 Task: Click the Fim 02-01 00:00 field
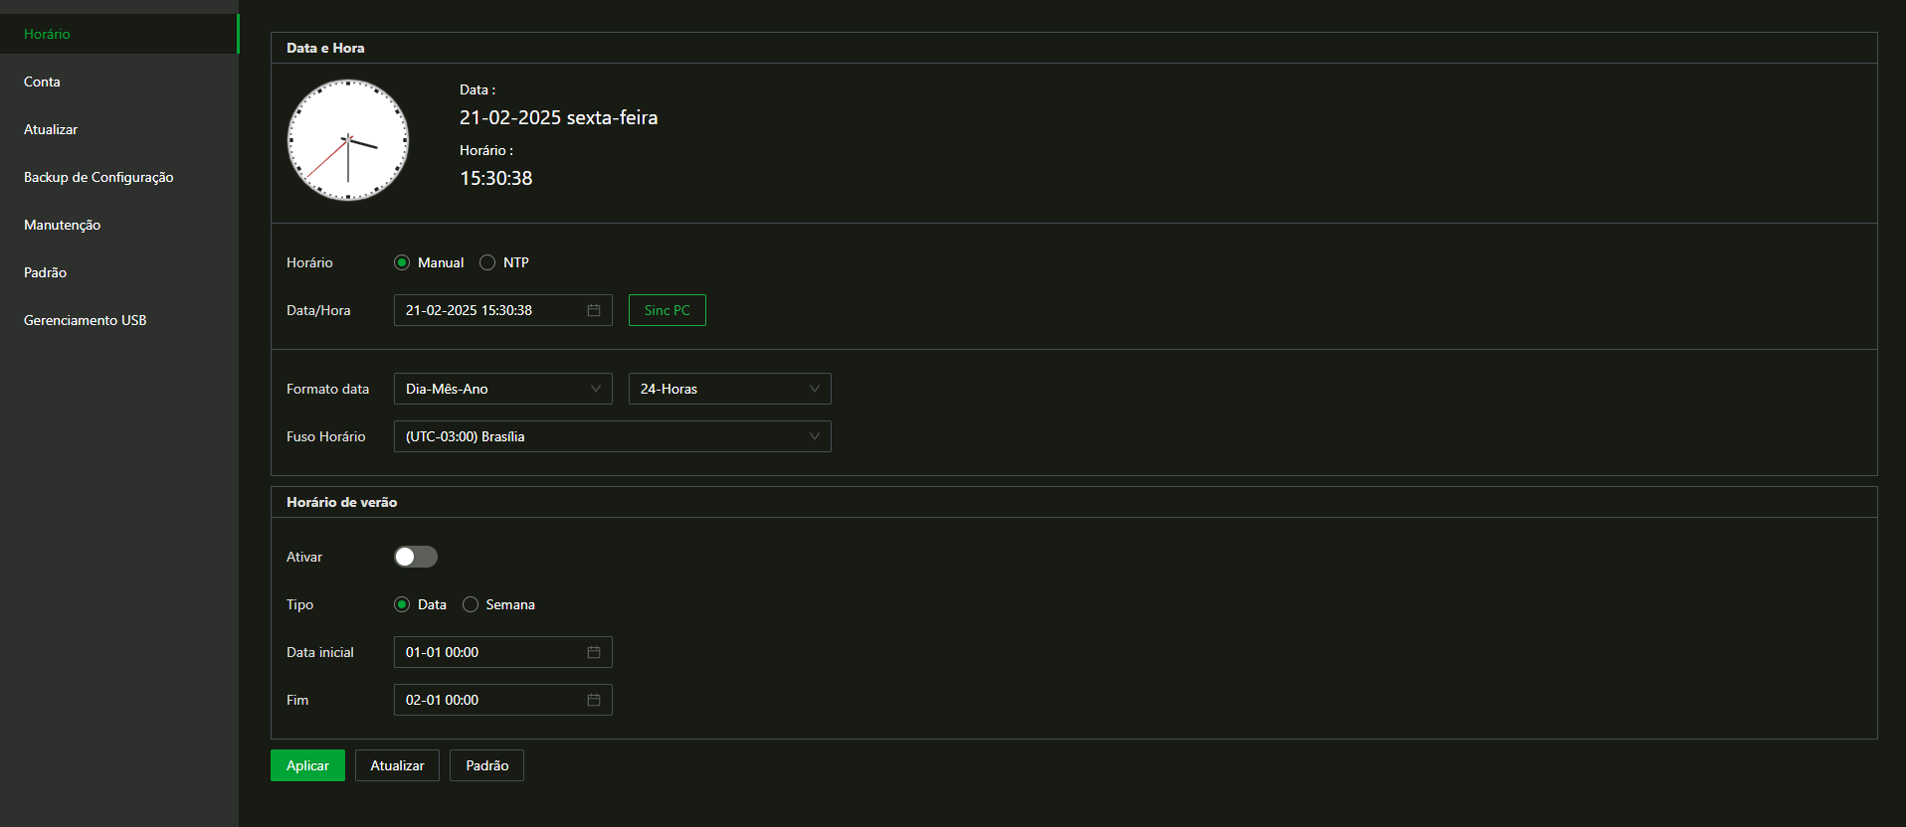503,700
